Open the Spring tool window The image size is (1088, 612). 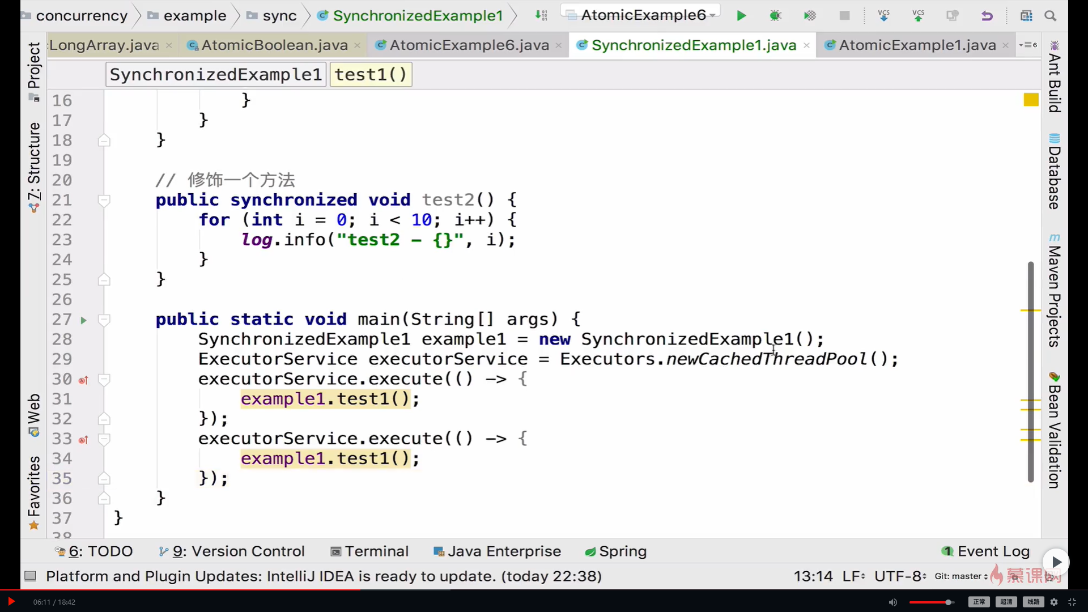point(615,551)
